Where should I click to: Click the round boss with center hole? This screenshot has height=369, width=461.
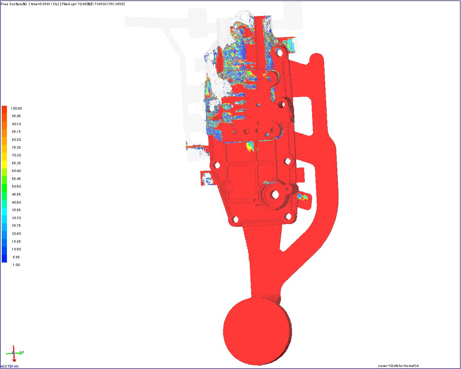[x=275, y=195]
